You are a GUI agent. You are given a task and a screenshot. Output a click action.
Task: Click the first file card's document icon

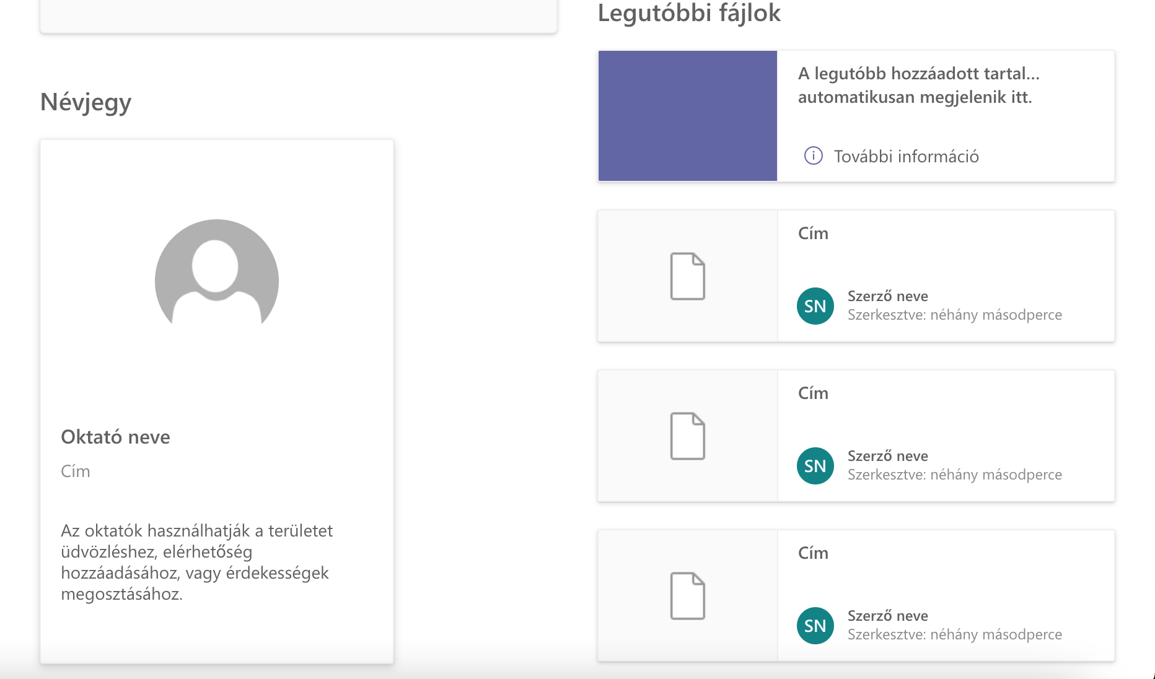688,276
